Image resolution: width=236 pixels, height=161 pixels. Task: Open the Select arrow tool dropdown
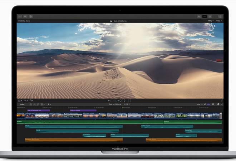click(x=49, y=104)
